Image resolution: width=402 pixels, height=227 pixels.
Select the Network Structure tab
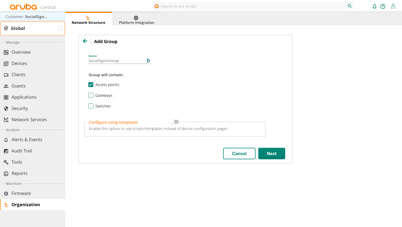88,19
